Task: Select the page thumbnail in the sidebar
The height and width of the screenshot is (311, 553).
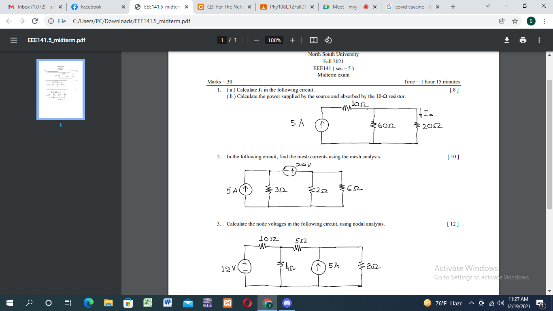Action: 60,89
